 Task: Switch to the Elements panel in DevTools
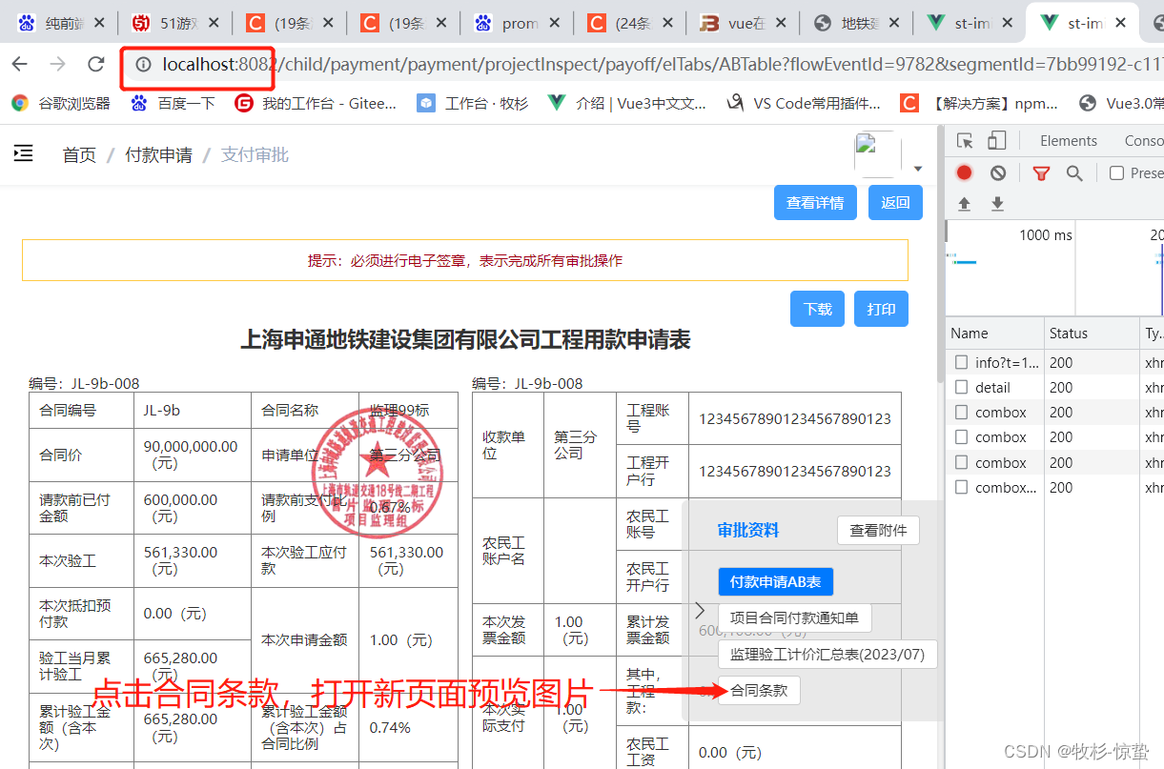pos(1068,140)
